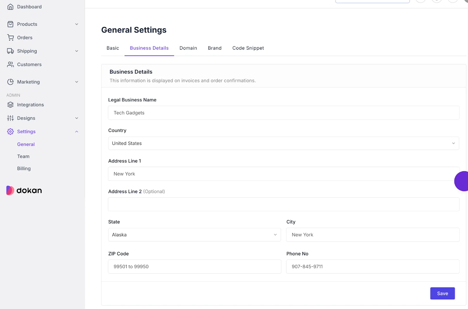Expand the Shipping submenu chevron
The width and height of the screenshot is (468, 309).
coord(77,51)
